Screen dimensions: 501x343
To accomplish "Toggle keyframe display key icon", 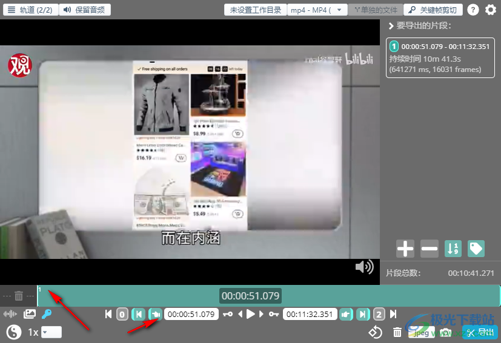I will (47, 314).
